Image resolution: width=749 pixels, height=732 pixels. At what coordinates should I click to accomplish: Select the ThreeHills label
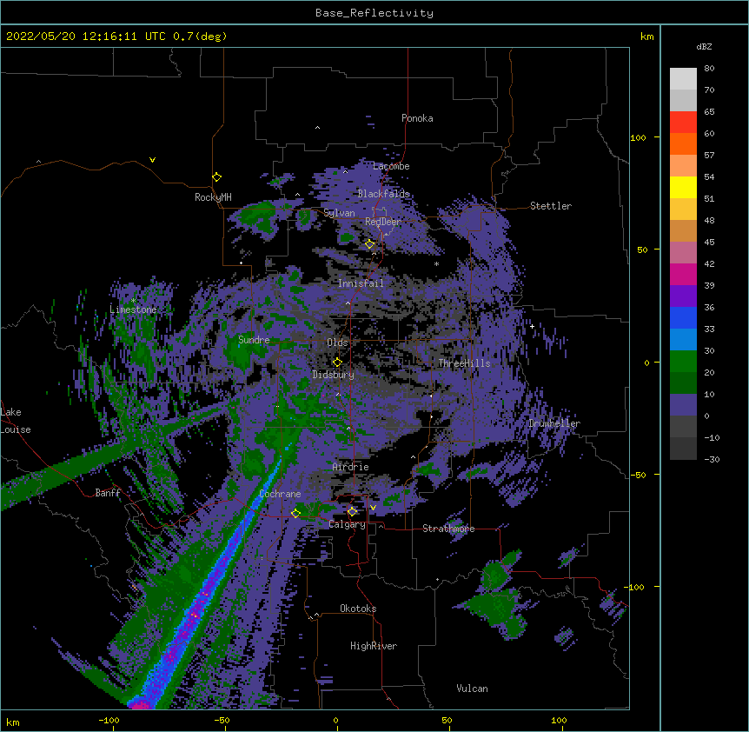coord(464,363)
